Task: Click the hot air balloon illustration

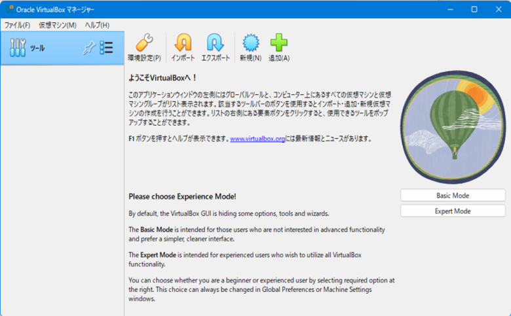Action: 453,127
